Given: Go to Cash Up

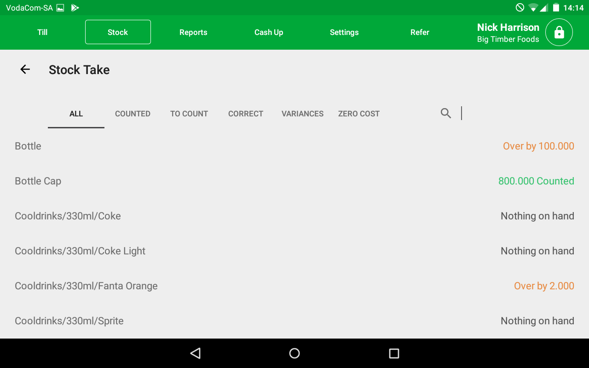Looking at the screenshot, I should (269, 32).
